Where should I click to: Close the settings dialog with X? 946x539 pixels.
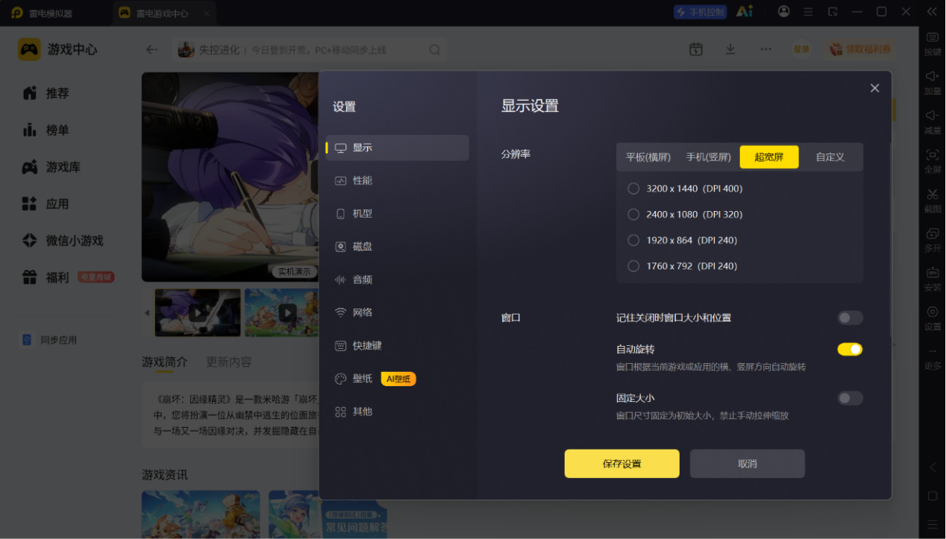875,88
